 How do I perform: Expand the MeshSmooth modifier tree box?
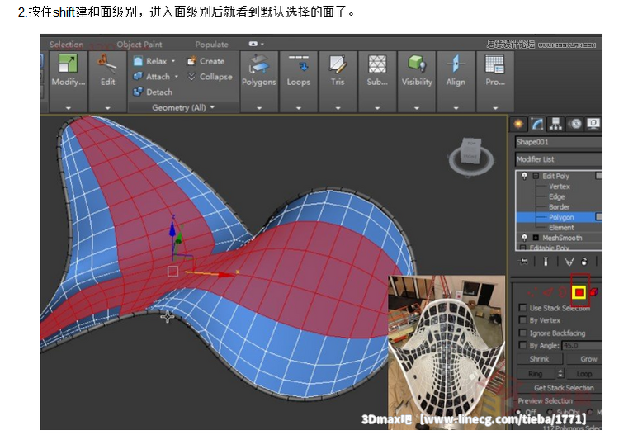536,238
